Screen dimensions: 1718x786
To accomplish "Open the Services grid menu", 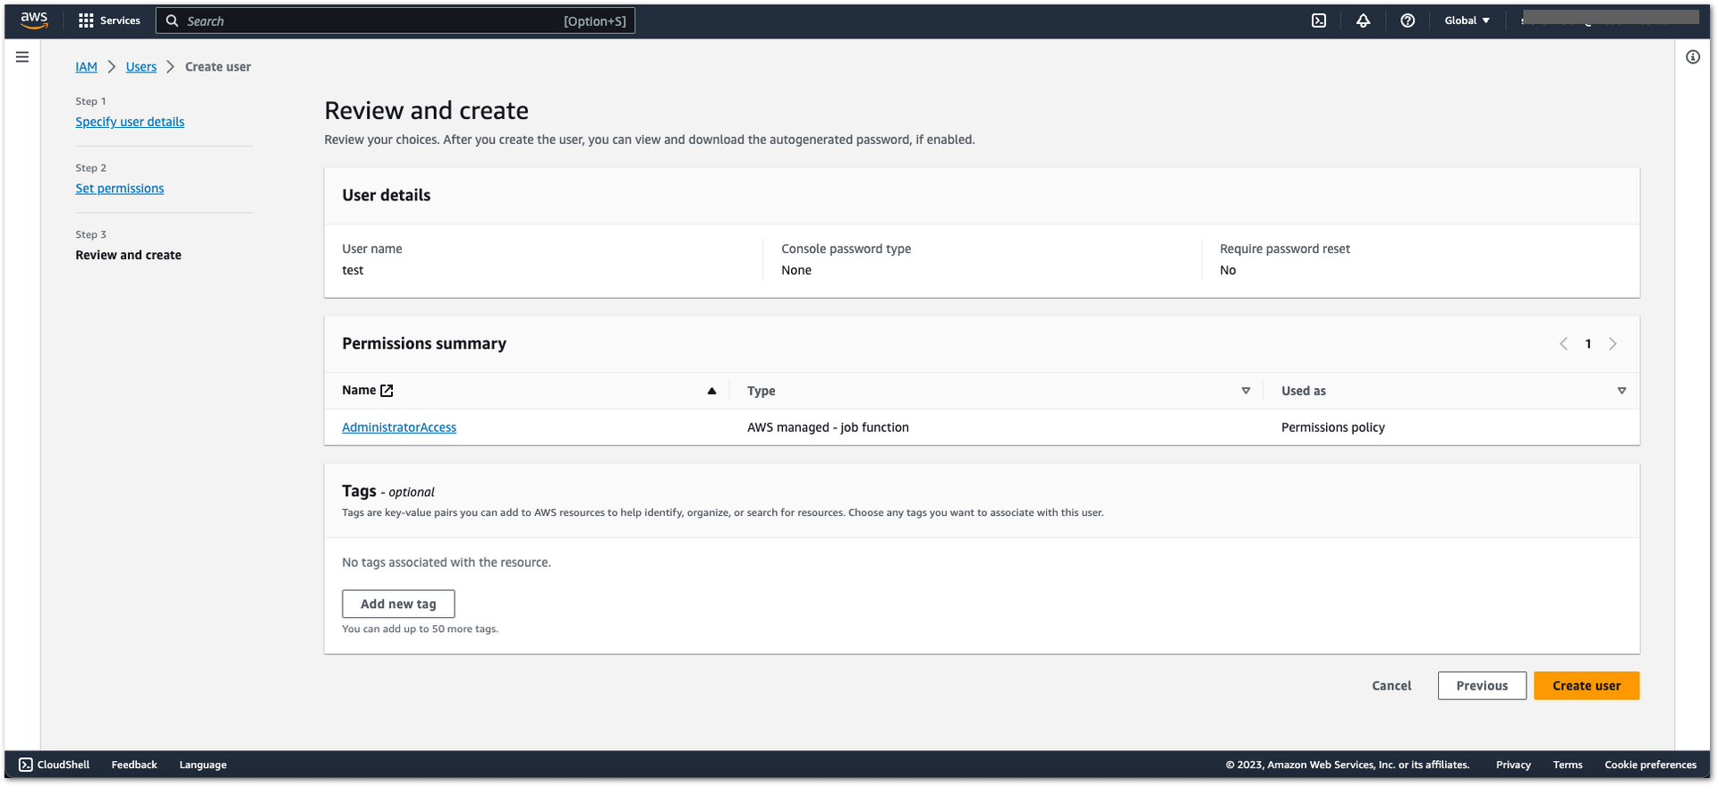I will point(109,21).
